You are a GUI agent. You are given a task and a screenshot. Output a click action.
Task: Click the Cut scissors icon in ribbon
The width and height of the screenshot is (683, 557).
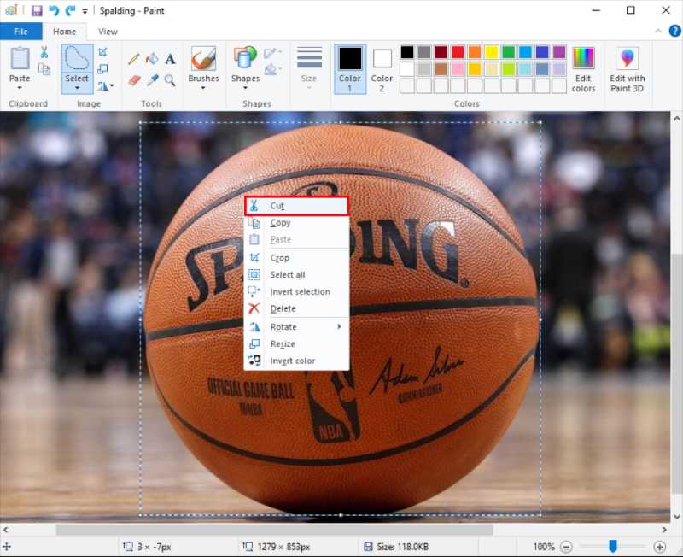[x=44, y=53]
